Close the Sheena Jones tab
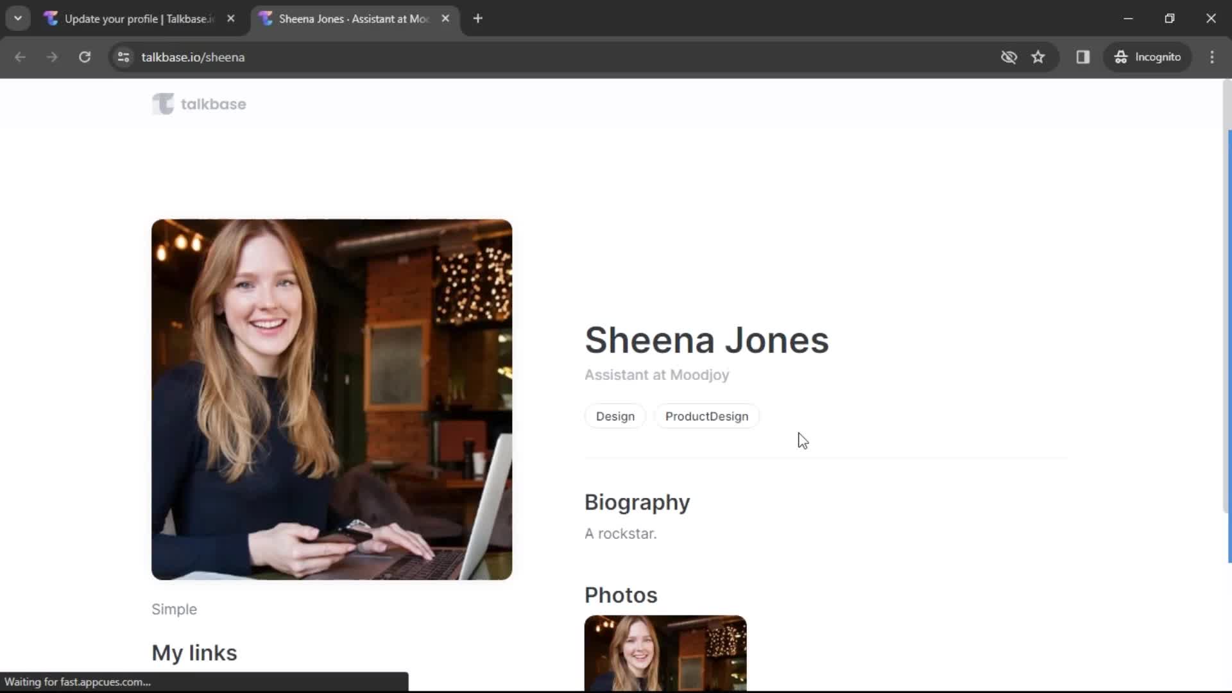Image resolution: width=1232 pixels, height=693 pixels. coord(445,19)
